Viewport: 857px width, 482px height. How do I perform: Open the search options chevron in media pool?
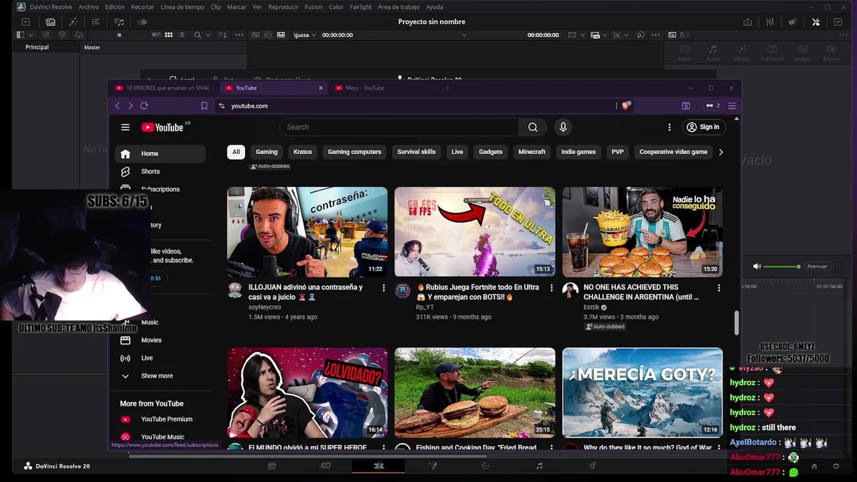point(208,35)
